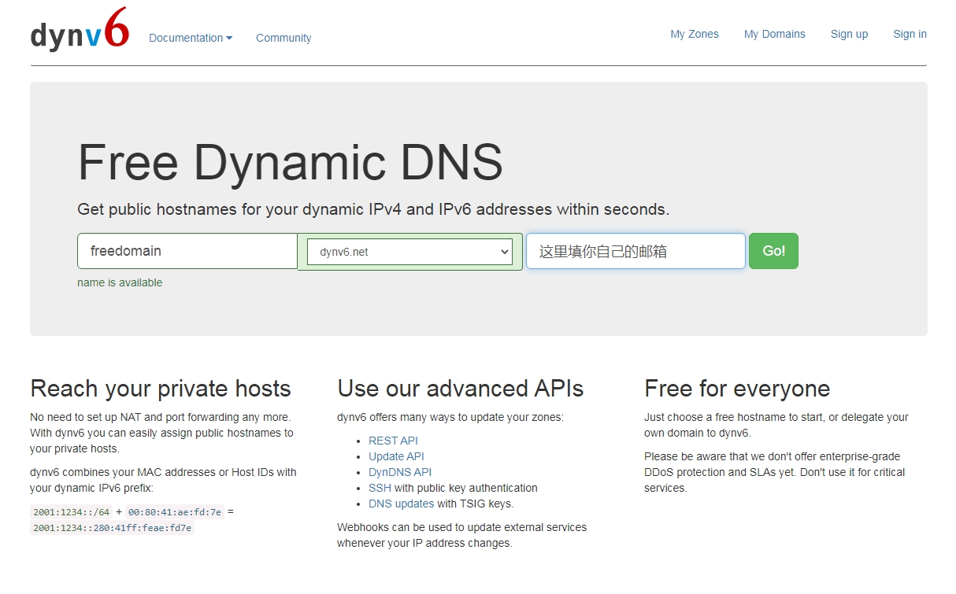Viewport: 956px width, 594px height.
Task: Click the Sign up link
Action: pyautogui.click(x=849, y=34)
